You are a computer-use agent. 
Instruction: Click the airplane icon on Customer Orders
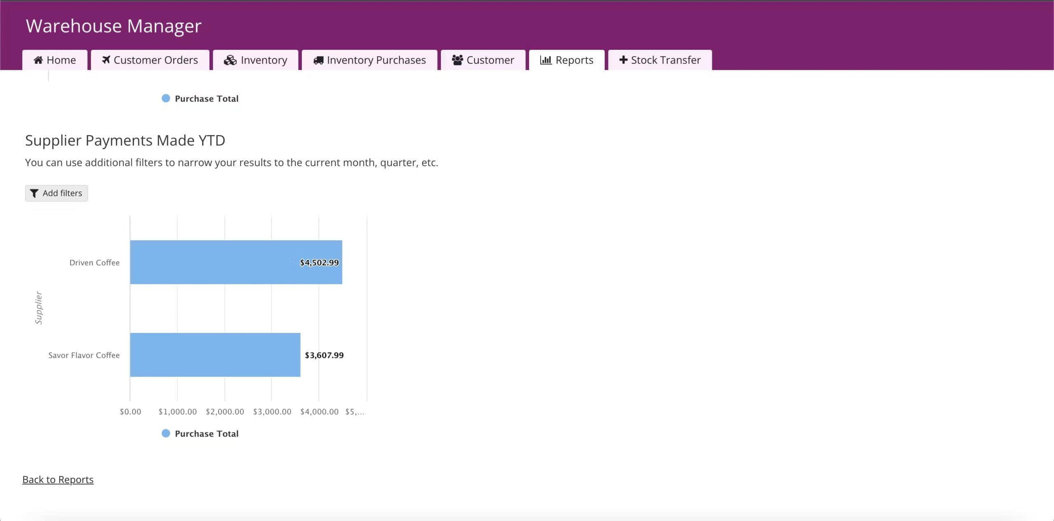(x=106, y=60)
